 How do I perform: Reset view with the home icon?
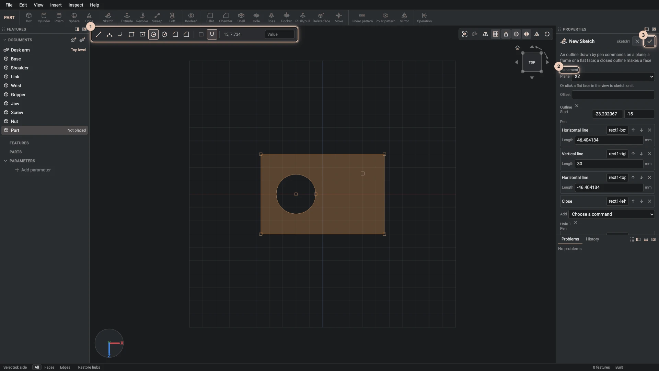(x=518, y=48)
